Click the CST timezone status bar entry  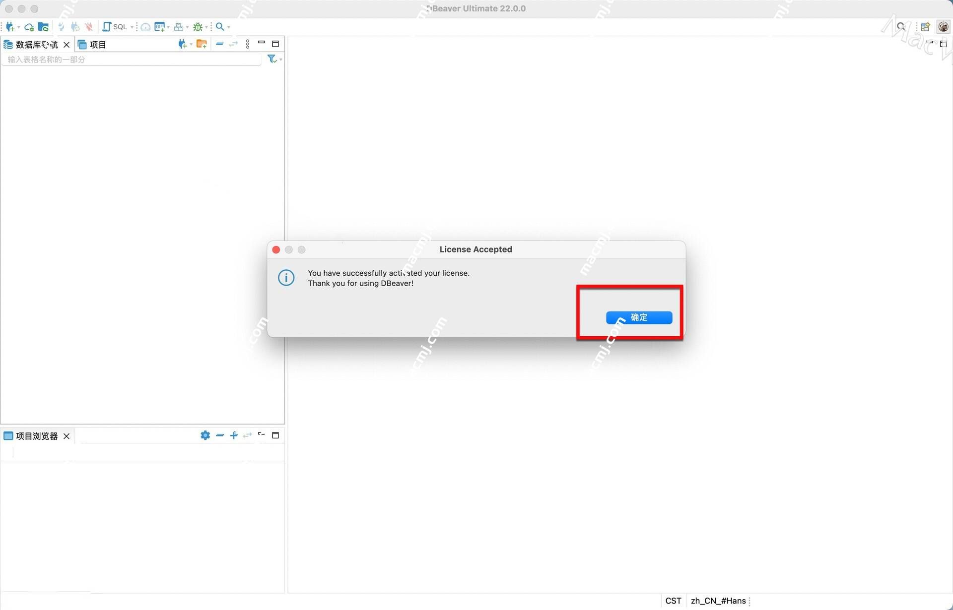click(x=673, y=601)
